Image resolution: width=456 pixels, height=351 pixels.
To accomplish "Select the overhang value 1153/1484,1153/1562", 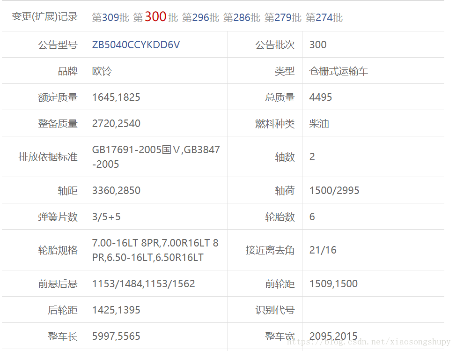I will (x=143, y=284).
